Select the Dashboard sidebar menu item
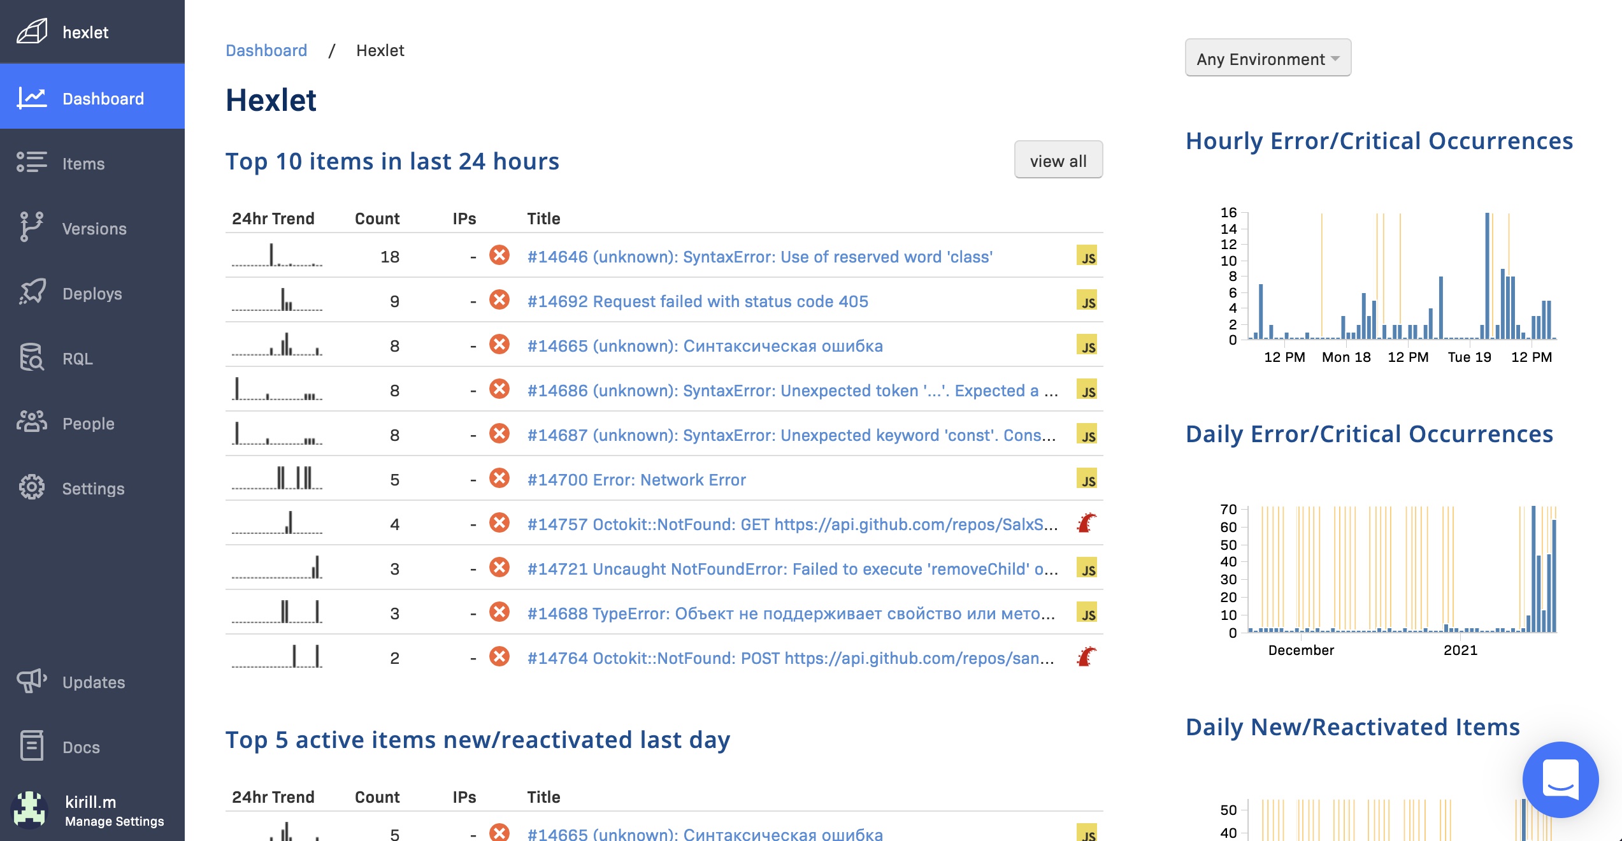This screenshot has height=841, width=1622. click(x=92, y=98)
